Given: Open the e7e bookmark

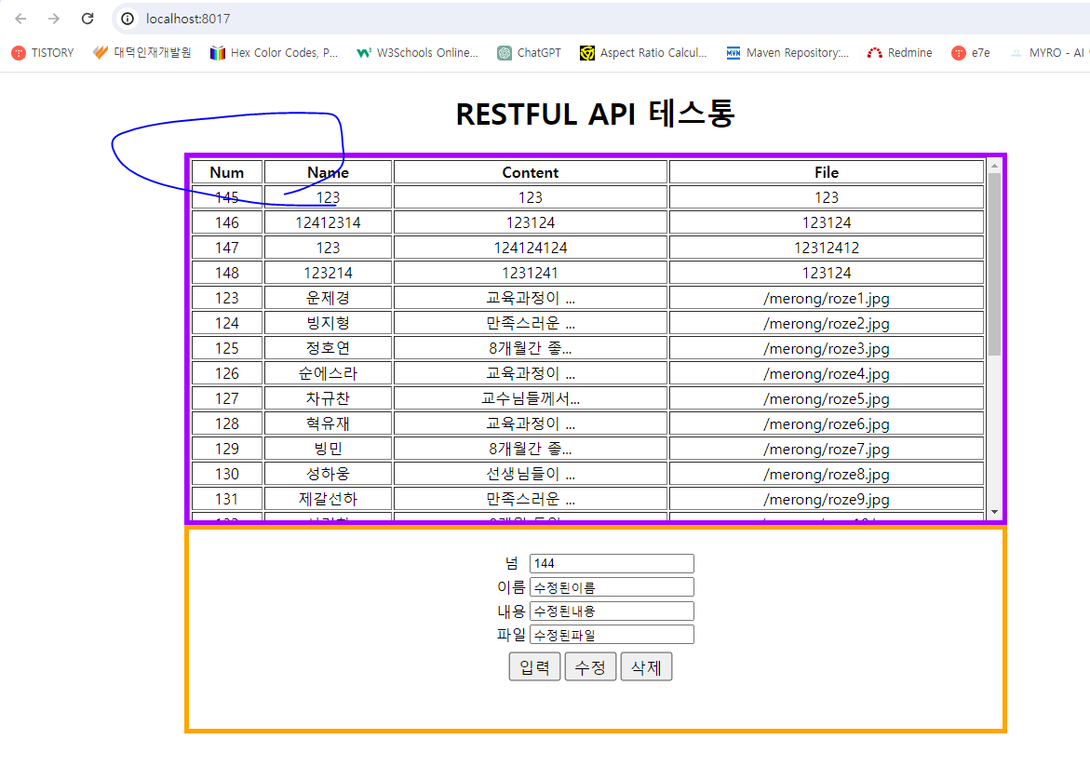Looking at the screenshot, I should click(x=971, y=53).
